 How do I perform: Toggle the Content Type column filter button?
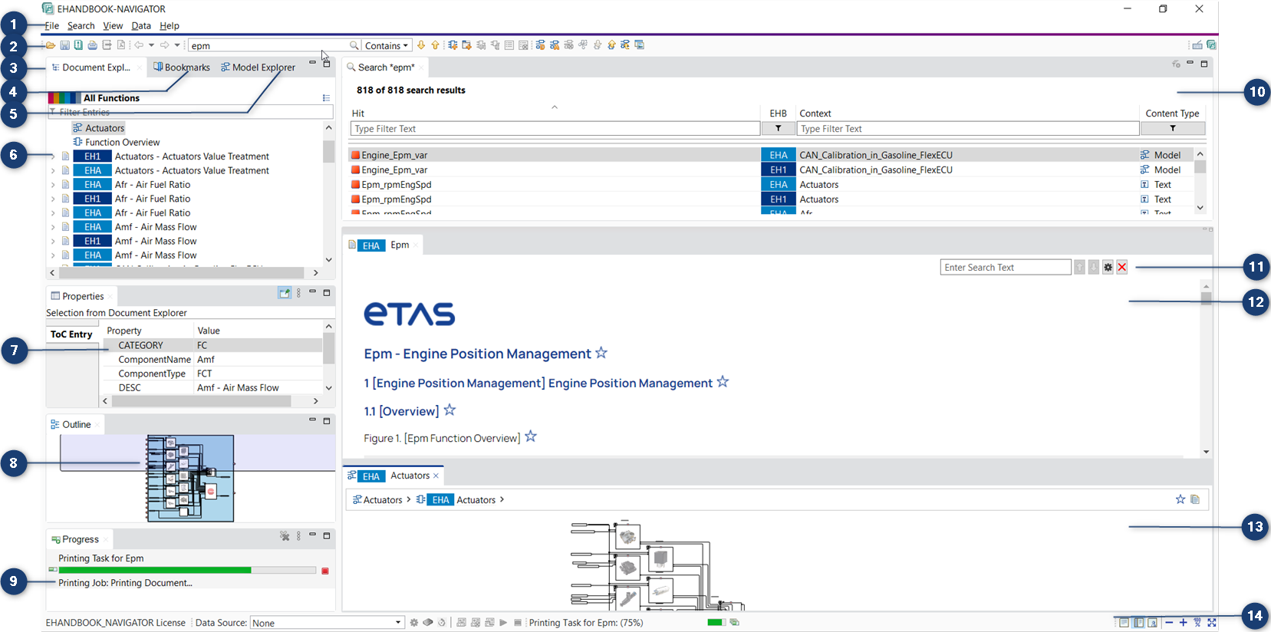[x=1172, y=129]
